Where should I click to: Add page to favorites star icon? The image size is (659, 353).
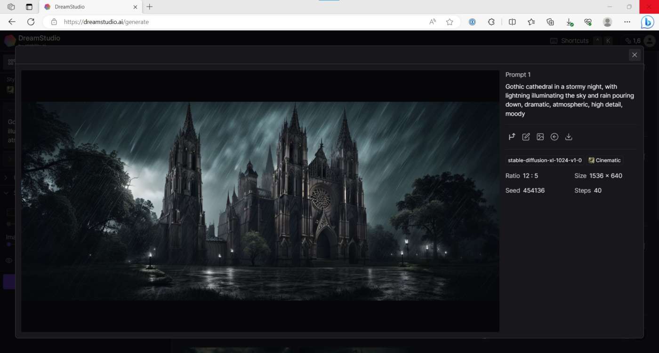[x=450, y=22]
